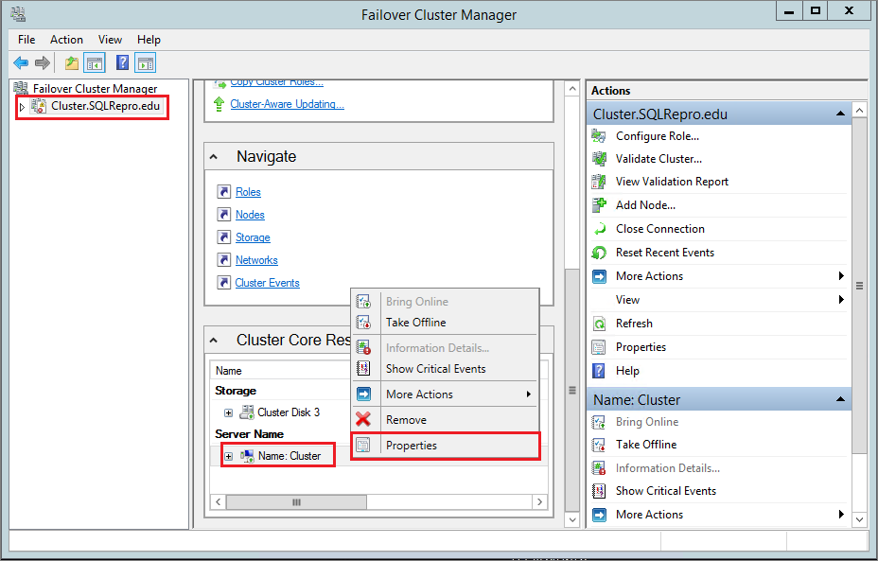Click the Configure Role icon in Actions
Image resolution: width=878 pixels, height=561 pixels.
[x=599, y=136]
